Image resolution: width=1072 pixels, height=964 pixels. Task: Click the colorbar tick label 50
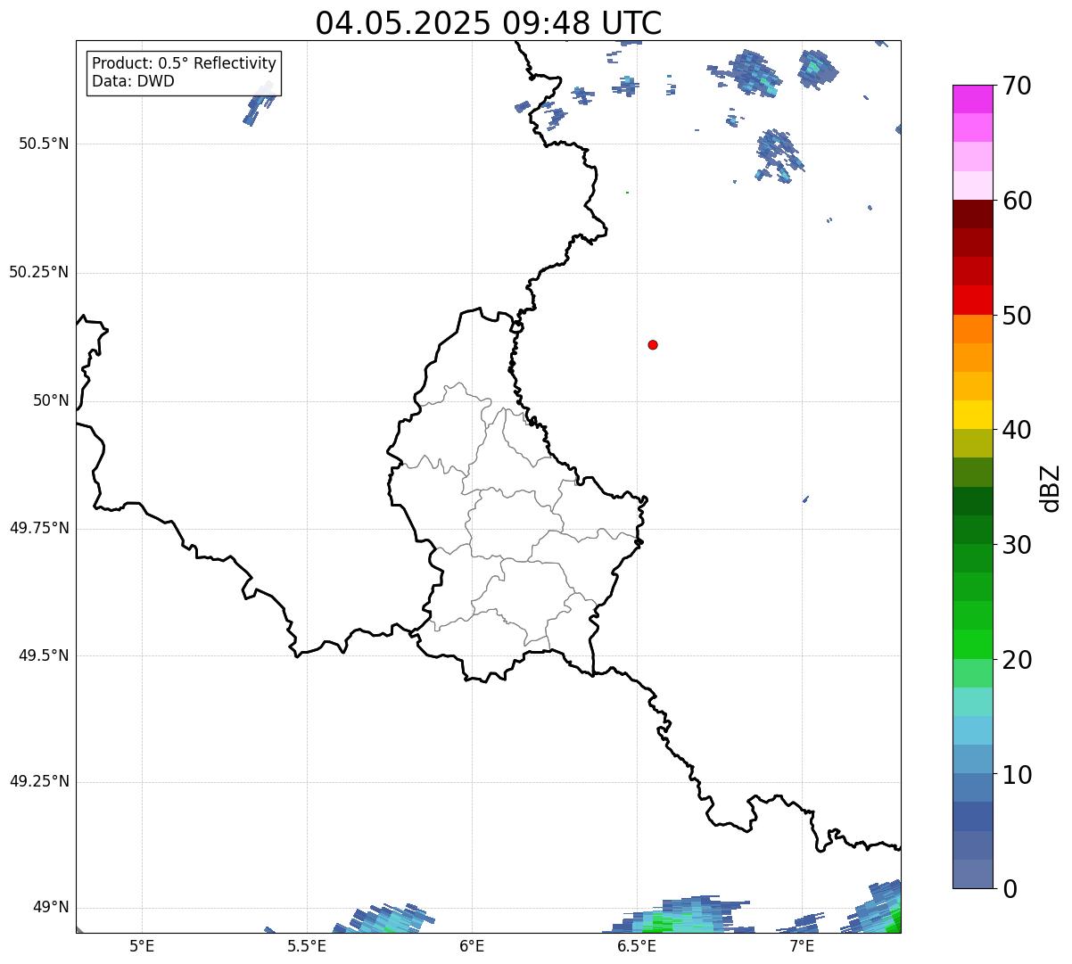(x=1017, y=316)
